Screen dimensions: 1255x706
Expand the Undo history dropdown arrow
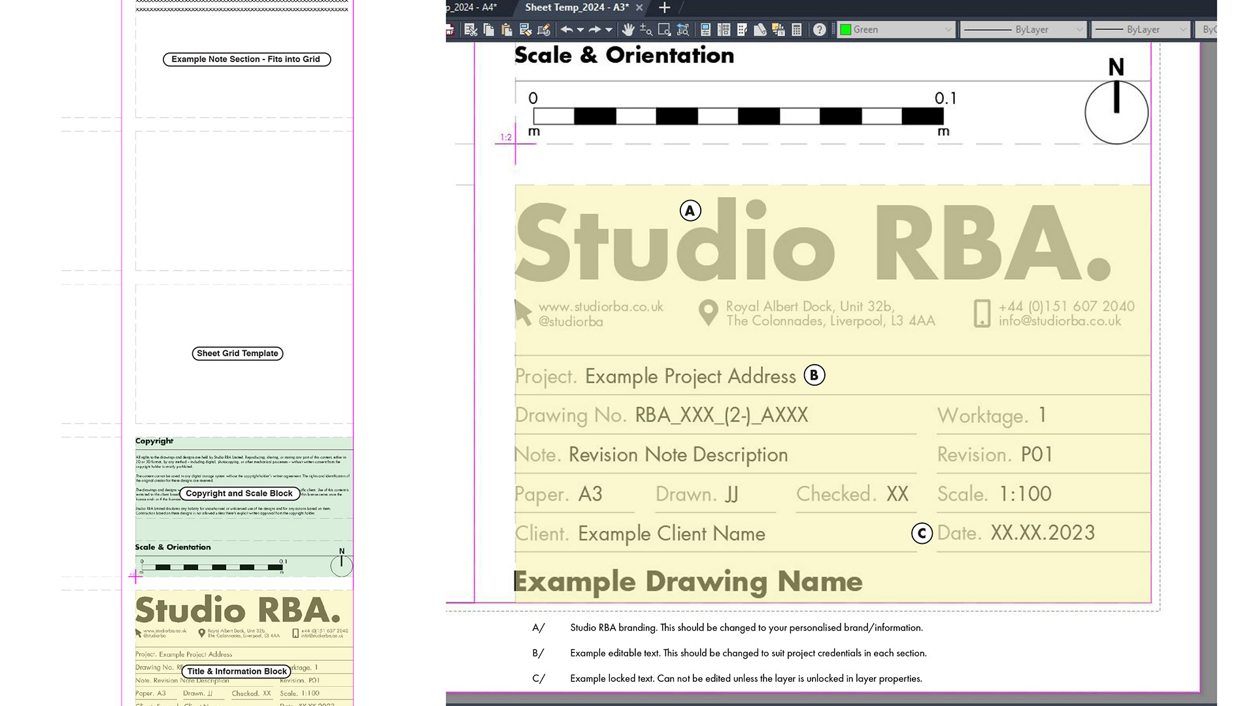(x=580, y=30)
